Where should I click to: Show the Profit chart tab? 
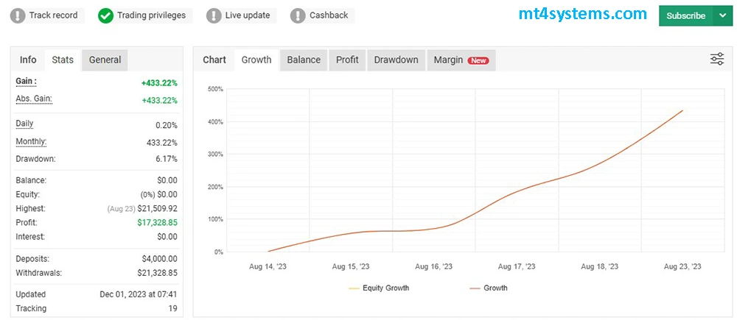pos(347,60)
